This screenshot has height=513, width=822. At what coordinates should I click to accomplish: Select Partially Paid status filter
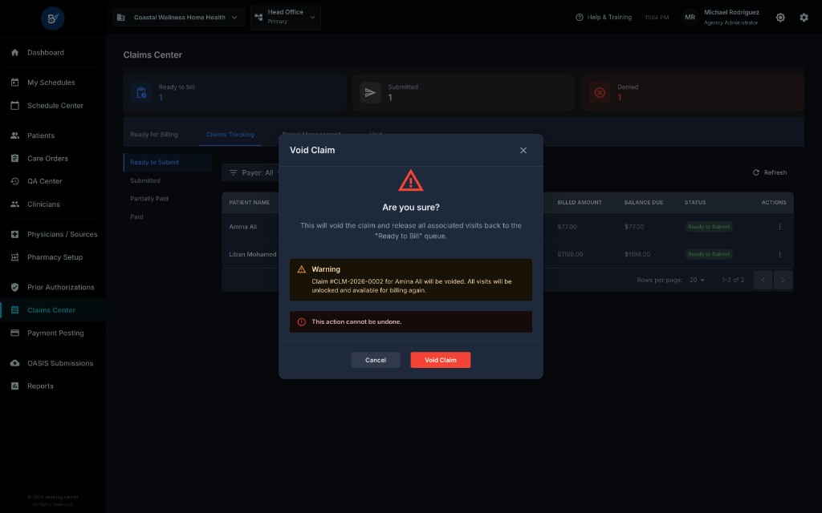click(149, 199)
